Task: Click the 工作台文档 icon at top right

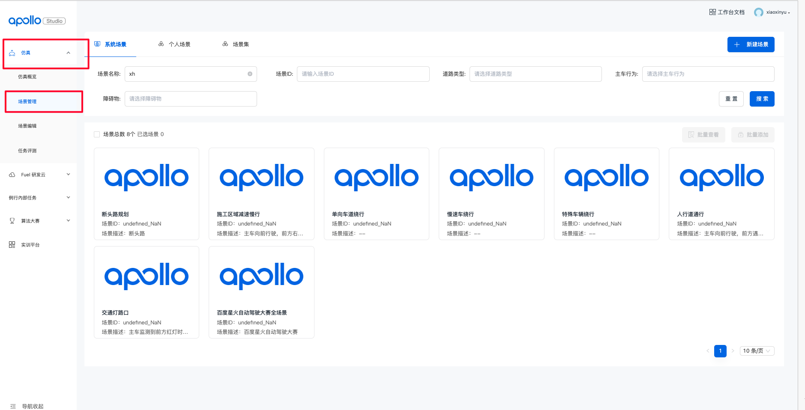Action: [x=712, y=12]
